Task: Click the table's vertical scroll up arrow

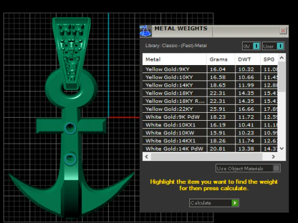Action: point(282,58)
